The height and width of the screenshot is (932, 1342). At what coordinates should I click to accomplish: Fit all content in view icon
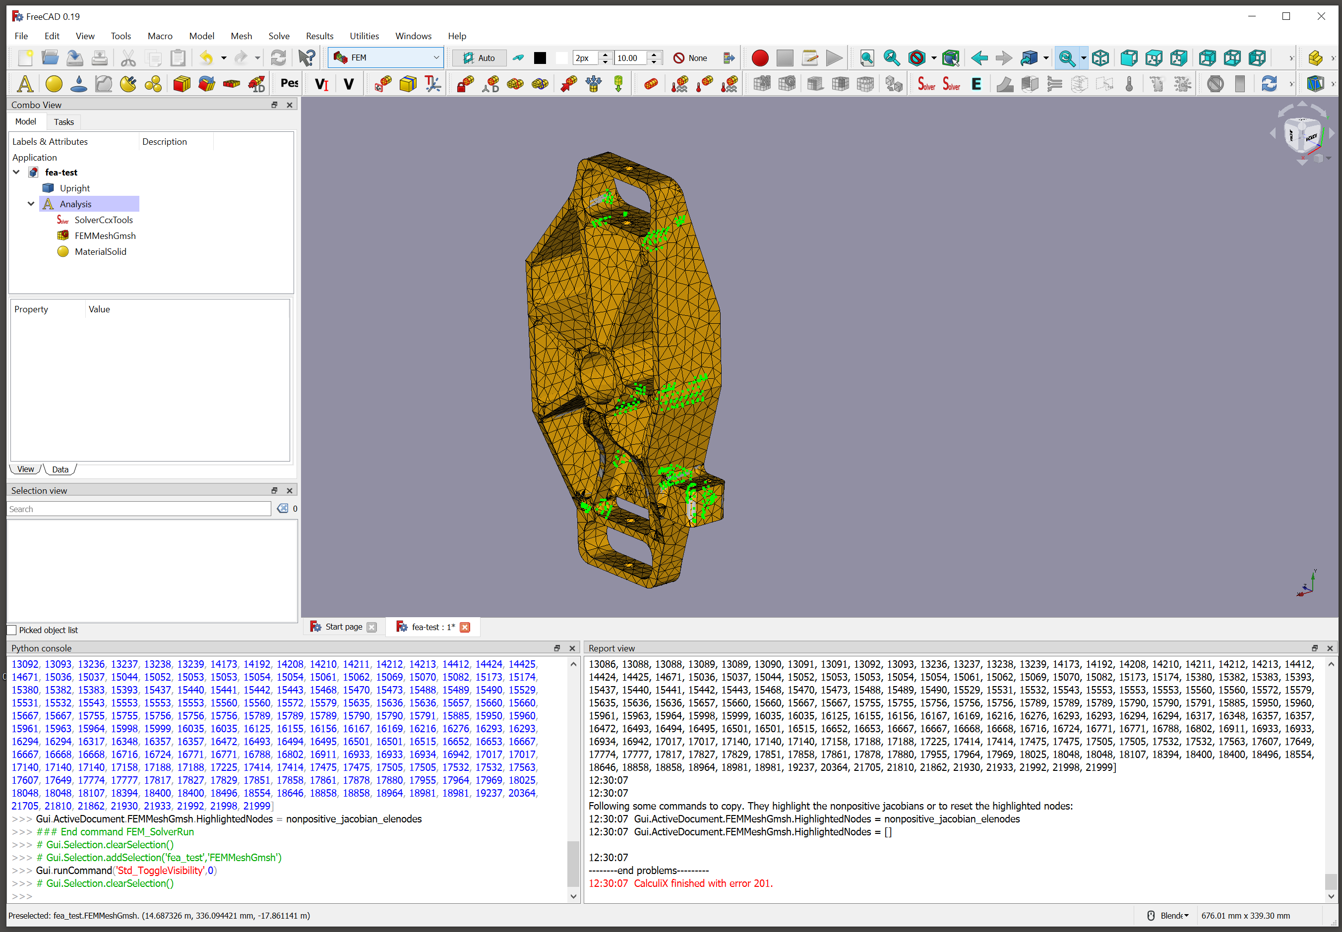tap(867, 58)
